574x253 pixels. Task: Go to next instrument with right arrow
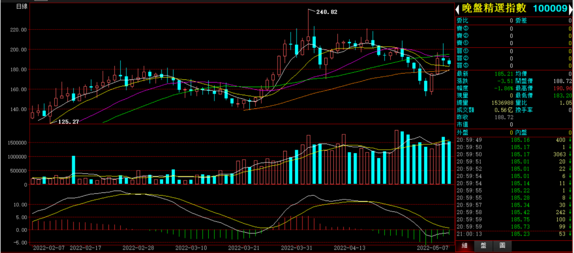[571, 9]
